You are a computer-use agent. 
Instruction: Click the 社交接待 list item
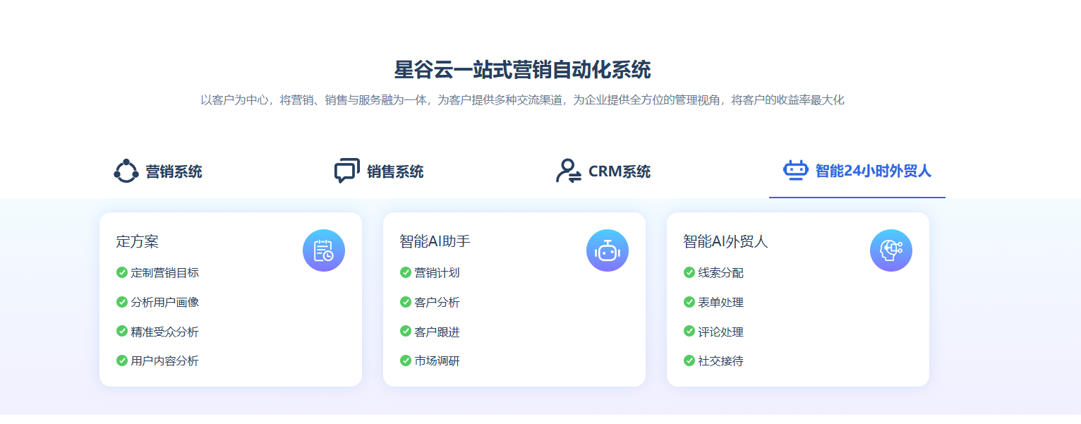click(x=720, y=361)
